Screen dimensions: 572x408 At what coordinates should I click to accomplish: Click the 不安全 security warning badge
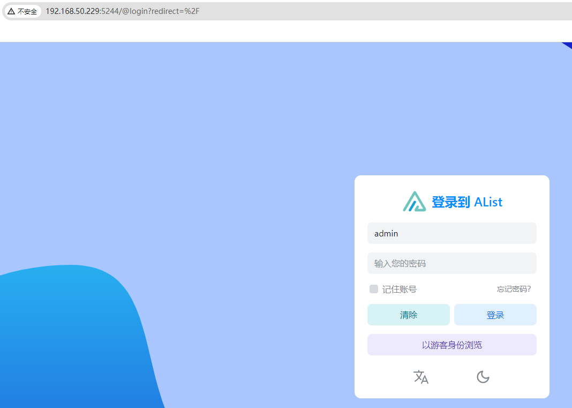pyautogui.click(x=22, y=11)
